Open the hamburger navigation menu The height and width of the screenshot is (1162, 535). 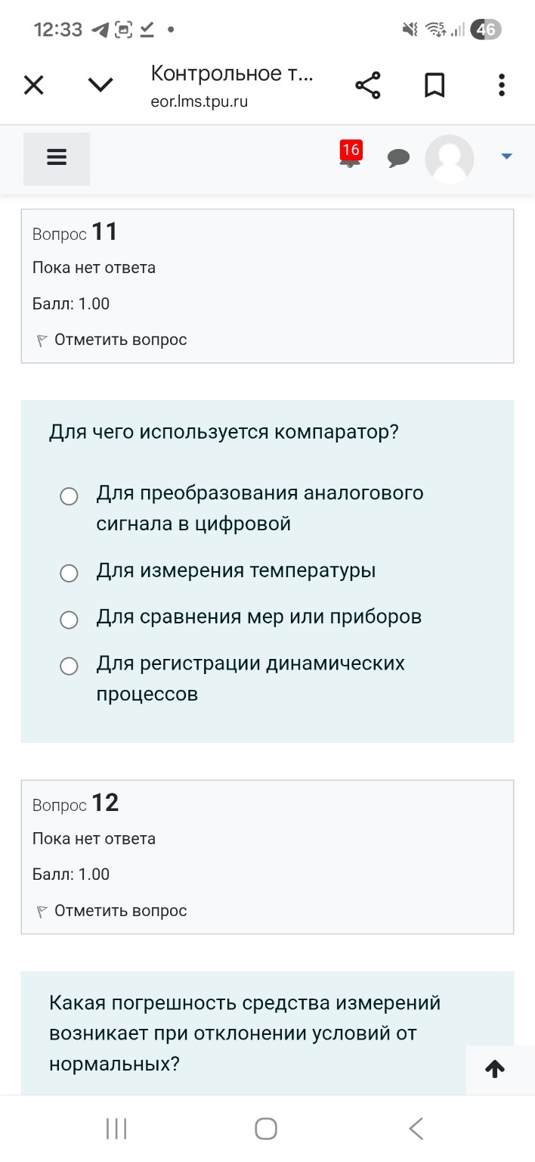57,158
